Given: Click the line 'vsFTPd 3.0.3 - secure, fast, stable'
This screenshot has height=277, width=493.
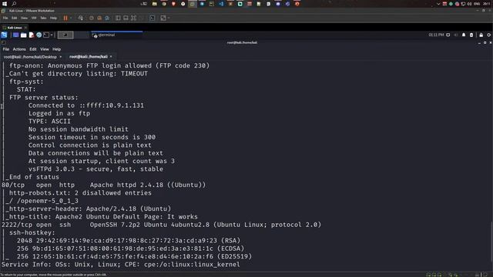Looking at the screenshot, I should (x=96, y=169).
